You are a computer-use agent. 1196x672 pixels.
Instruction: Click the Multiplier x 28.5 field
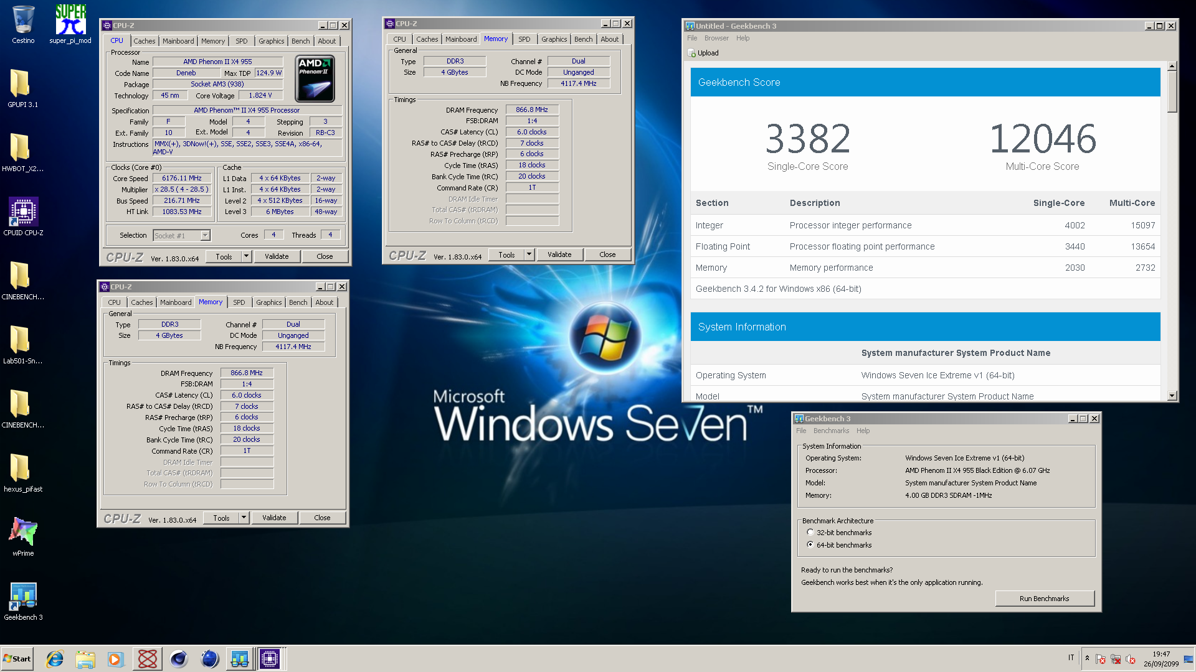[x=182, y=190]
